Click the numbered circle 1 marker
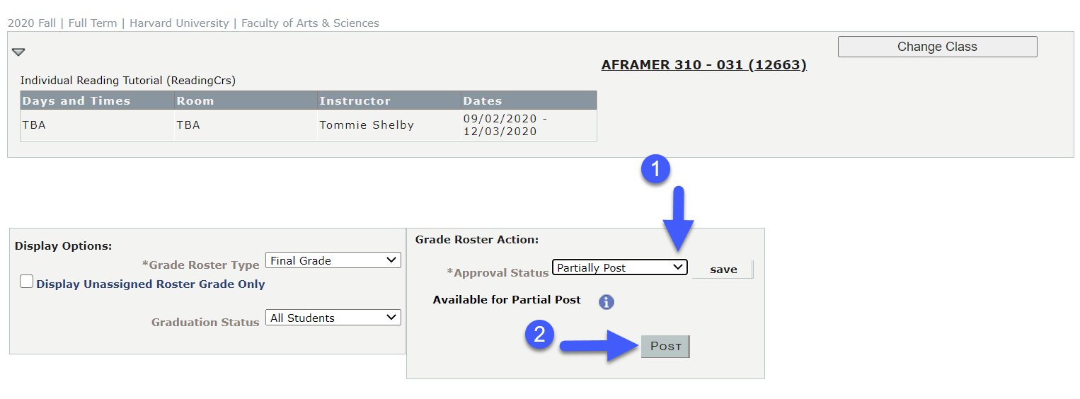 tap(656, 169)
